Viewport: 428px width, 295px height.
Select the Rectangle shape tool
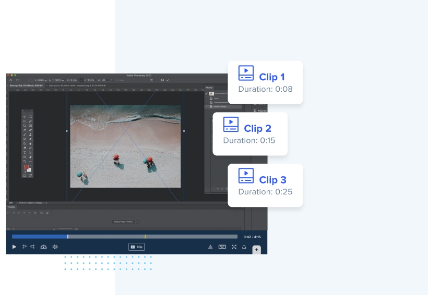coord(25,157)
